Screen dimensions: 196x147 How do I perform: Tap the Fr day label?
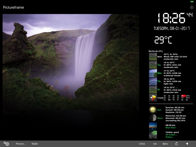159,89
